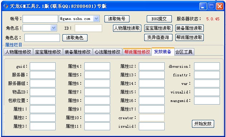Viewport: 226px width, 137px height.
Task: Open the 帮派属性修改 tab
Action: pyautogui.click(x=137, y=52)
